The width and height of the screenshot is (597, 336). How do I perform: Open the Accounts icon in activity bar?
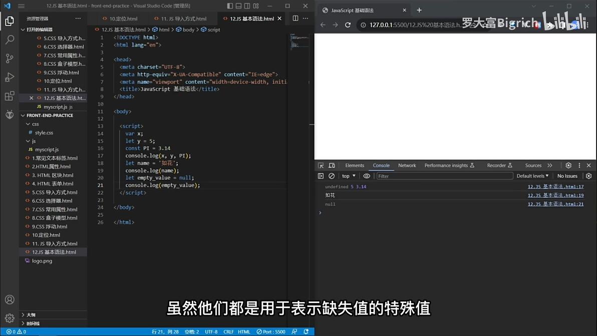tap(10, 299)
